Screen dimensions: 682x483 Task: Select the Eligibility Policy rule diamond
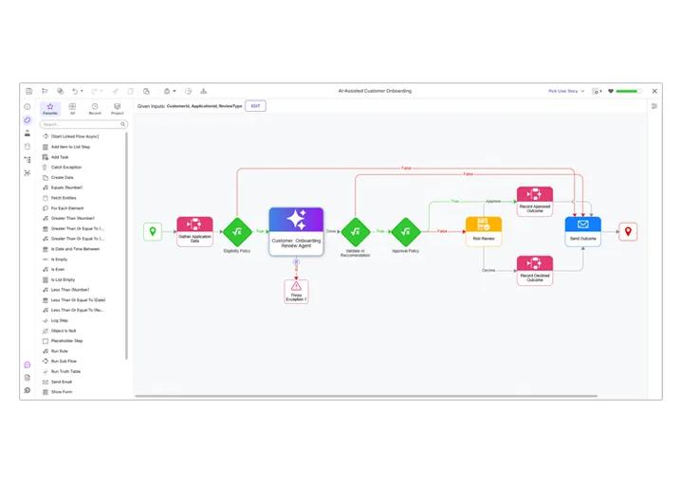[237, 232]
